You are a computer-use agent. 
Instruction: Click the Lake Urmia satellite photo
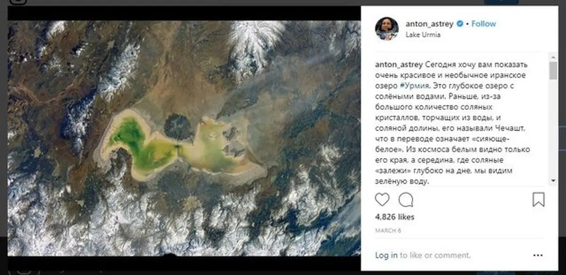tap(184, 138)
